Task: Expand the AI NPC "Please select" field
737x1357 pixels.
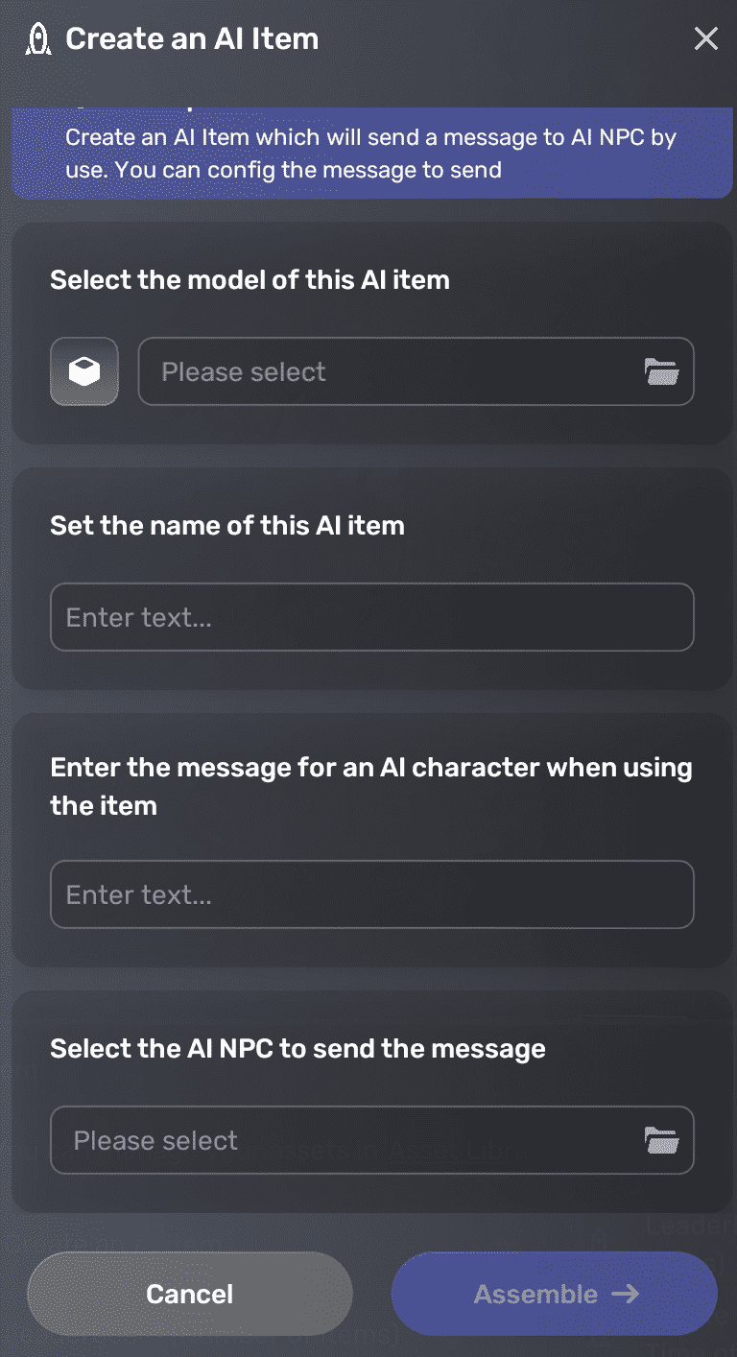Action: tap(345, 1140)
